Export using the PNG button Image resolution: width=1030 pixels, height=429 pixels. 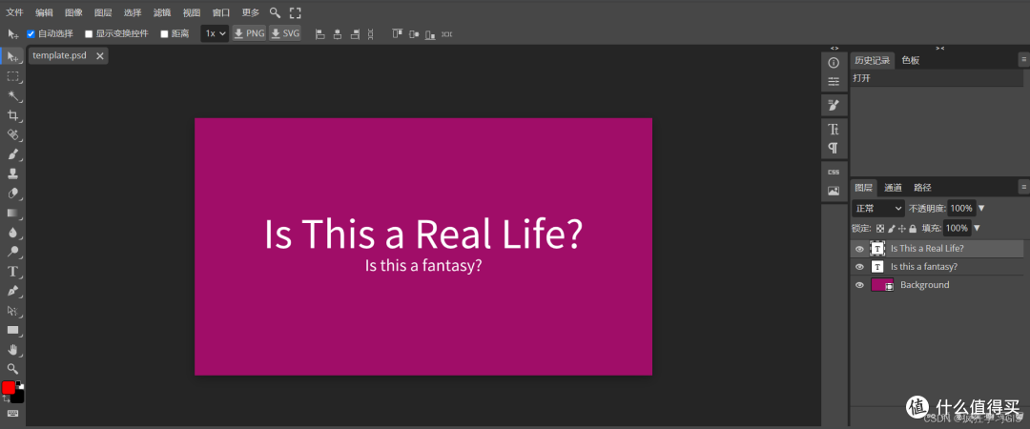(249, 33)
